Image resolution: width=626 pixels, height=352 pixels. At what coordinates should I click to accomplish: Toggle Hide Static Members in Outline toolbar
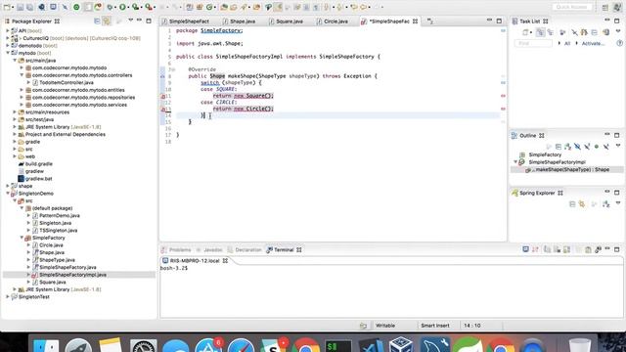[587, 147]
